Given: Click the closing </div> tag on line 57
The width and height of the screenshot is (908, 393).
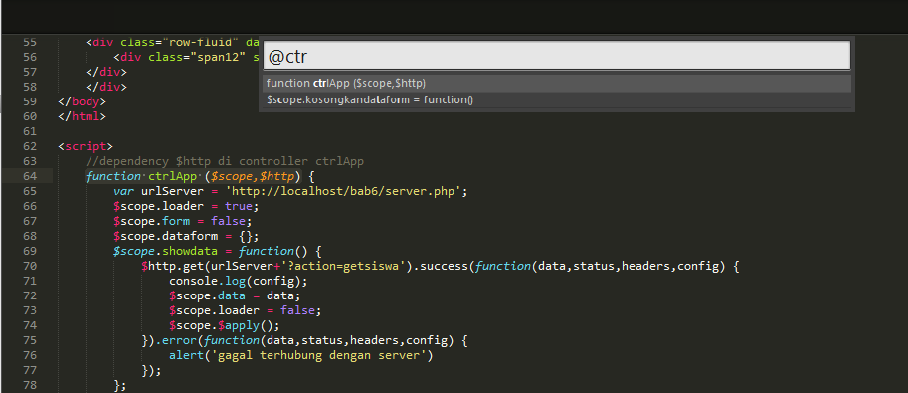Looking at the screenshot, I should (106, 72).
